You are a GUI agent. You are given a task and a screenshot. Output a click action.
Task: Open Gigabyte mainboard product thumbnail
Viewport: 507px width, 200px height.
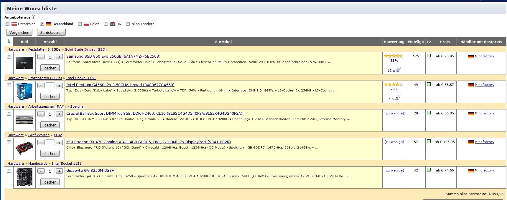(24, 177)
